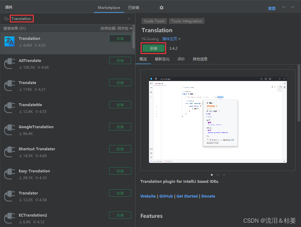Install the A8Translate plugin

pos(120,60)
